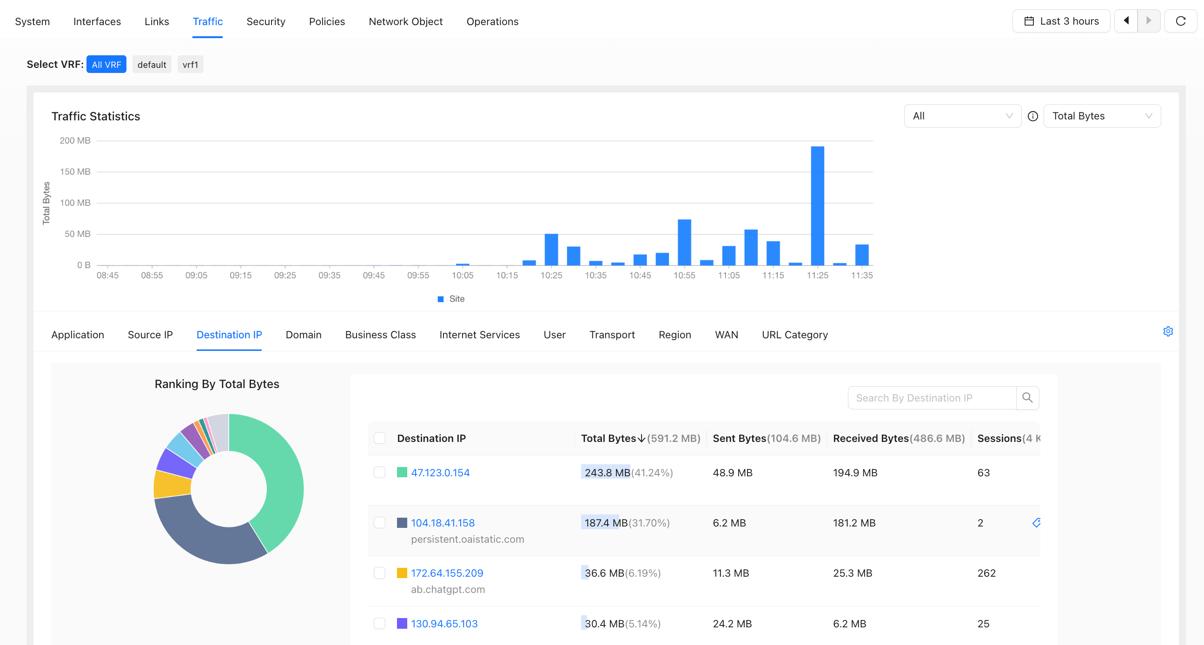Viewport: 1204px width, 645px height.
Task: Expand the Total Bytes metric dropdown
Action: click(1102, 116)
